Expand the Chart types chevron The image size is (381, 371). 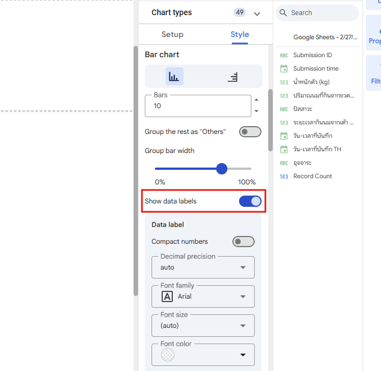point(257,13)
